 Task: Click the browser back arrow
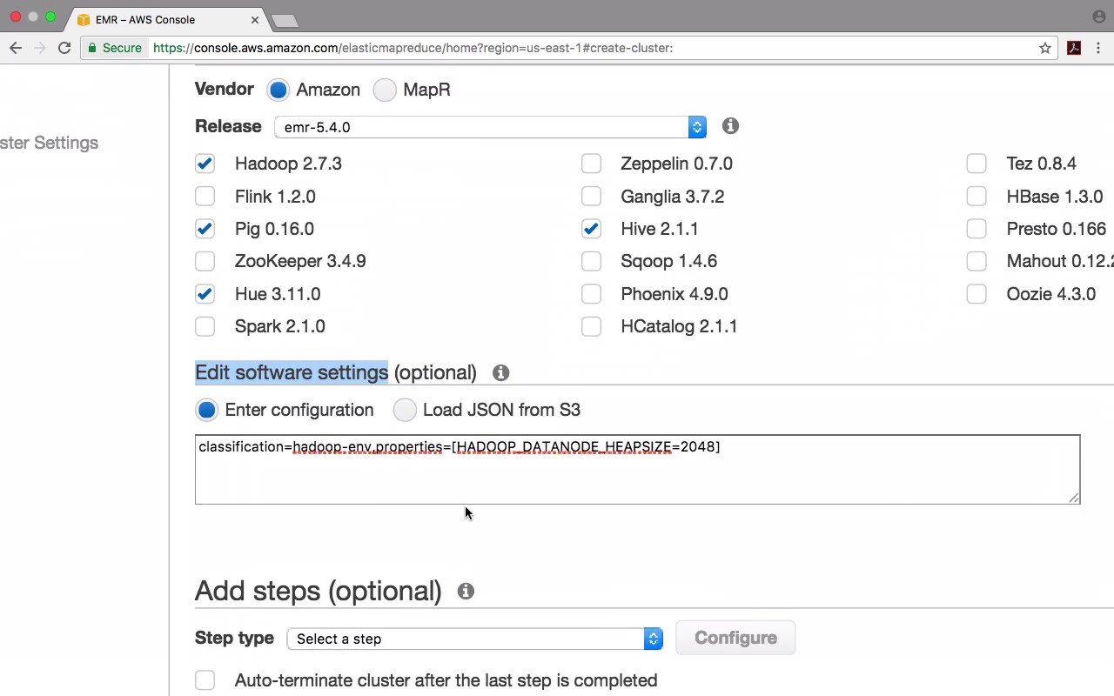pyautogui.click(x=16, y=48)
